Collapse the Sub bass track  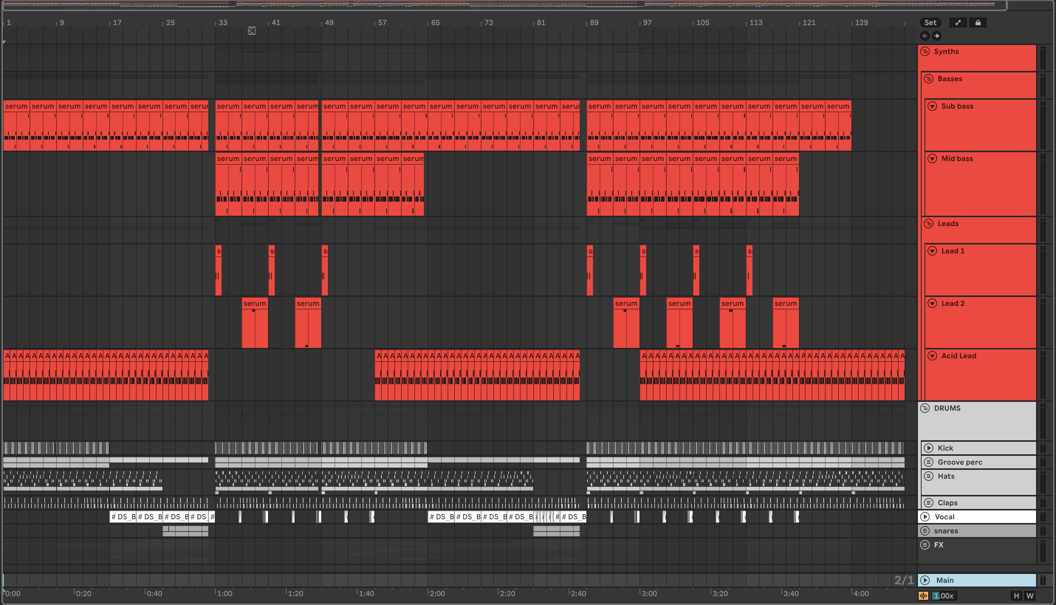[x=932, y=106]
